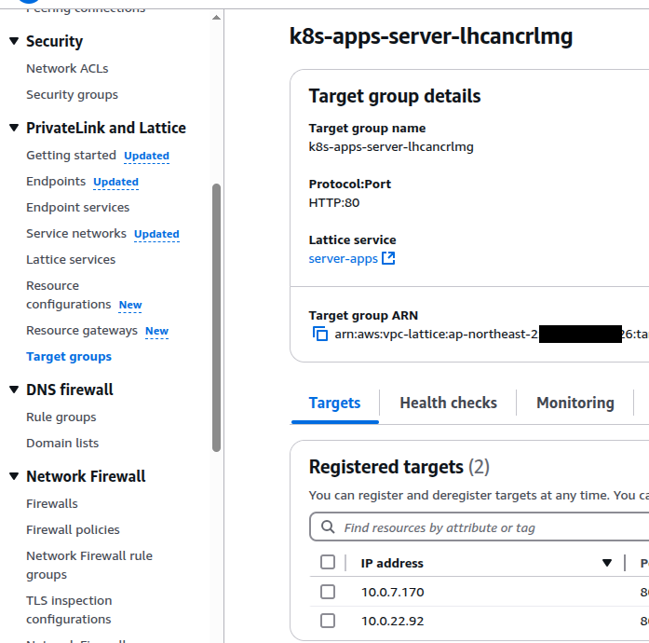Open Domain lists
Screen dimensions: 649x643
pos(62,443)
